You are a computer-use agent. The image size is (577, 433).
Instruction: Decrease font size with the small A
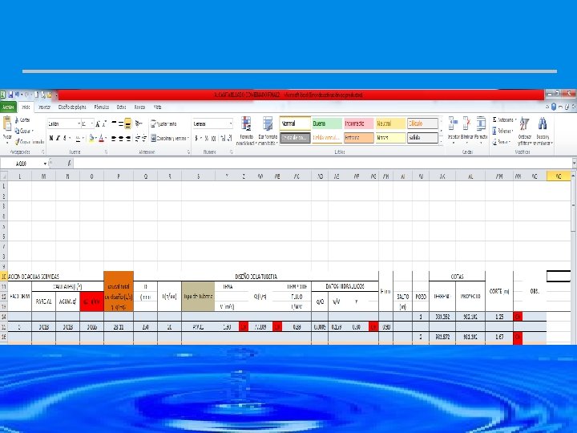104,124
